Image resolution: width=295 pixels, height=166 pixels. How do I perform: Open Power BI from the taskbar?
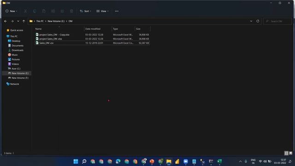click(177, 161)
